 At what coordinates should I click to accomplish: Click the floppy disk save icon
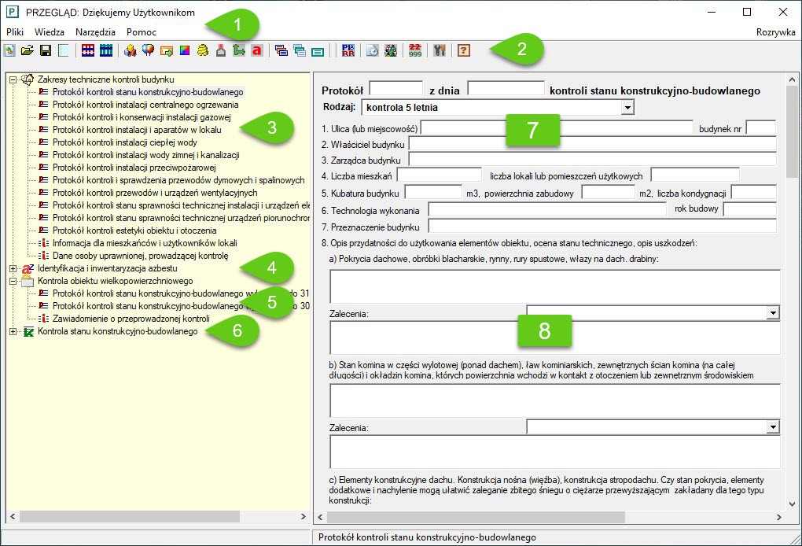(46, 50)
